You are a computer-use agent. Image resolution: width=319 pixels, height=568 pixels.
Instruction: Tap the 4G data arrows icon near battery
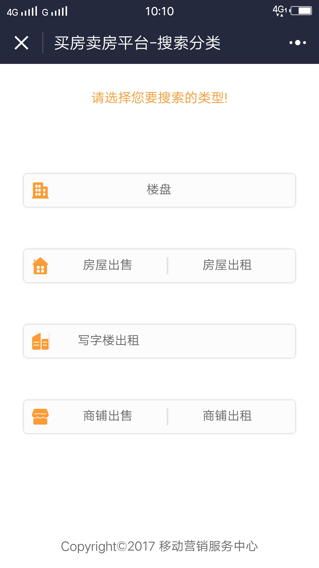tap(279, 11)
